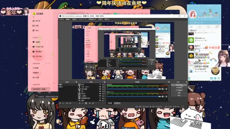Collapse 收藏的歌单 section in QQ Music
Screen dimensions: 230x129
point(49,85)
